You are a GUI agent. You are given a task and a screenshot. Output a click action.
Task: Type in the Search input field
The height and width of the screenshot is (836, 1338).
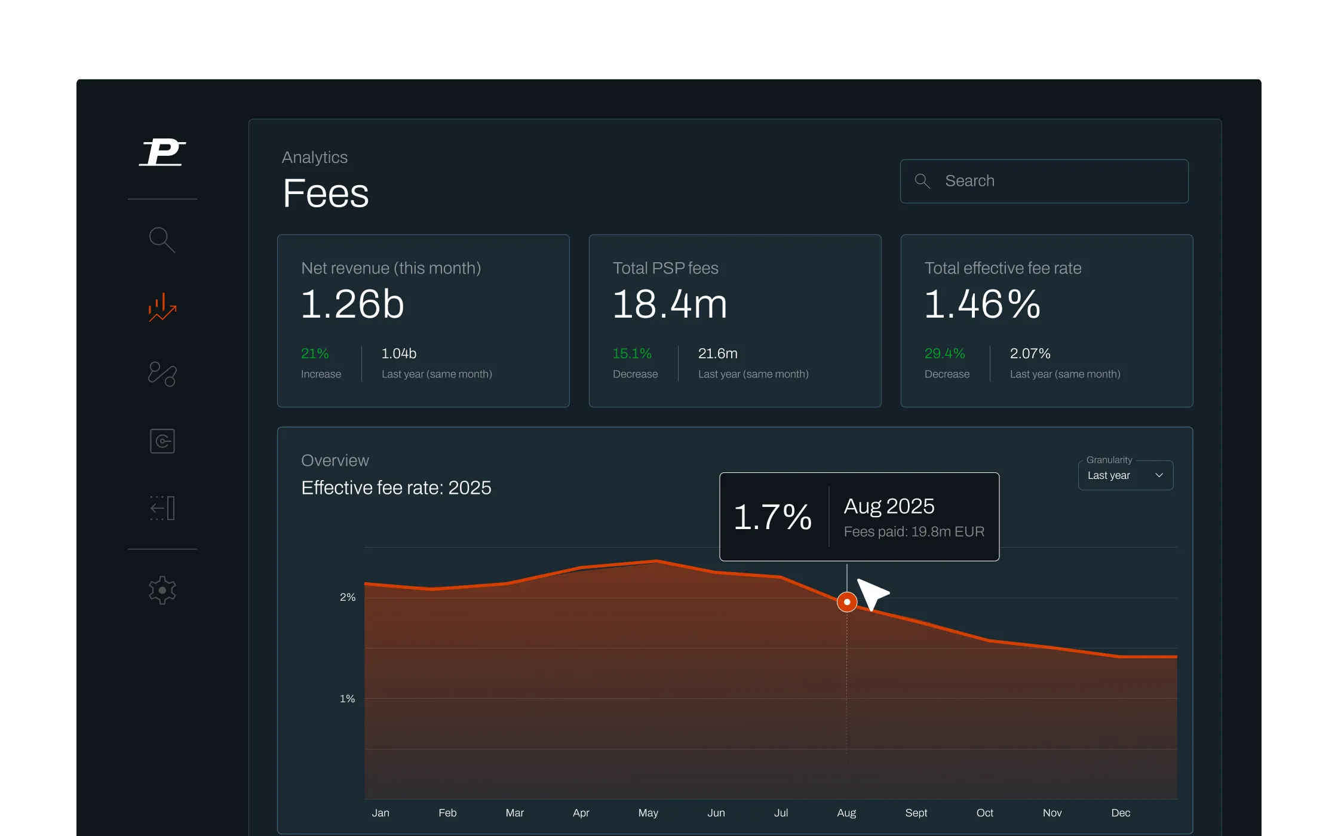point(1057,181)
